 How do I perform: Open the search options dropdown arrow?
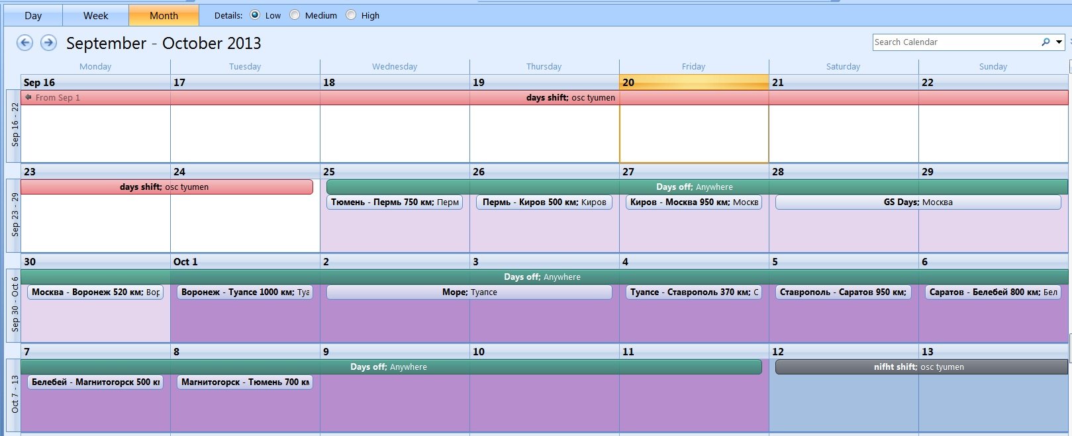point(1059,42)
